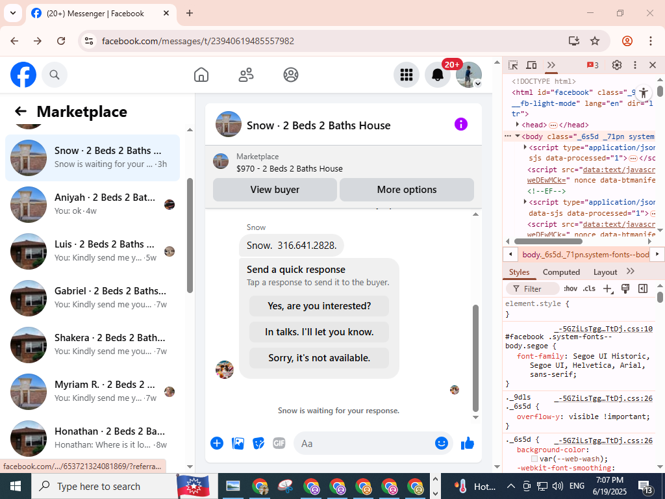Open the Friends icon in top navigation

click(246, 75)
